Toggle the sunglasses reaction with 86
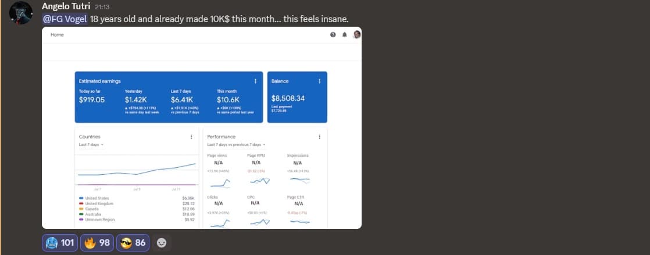Screen dimensions: 650x255 (133, 243)
